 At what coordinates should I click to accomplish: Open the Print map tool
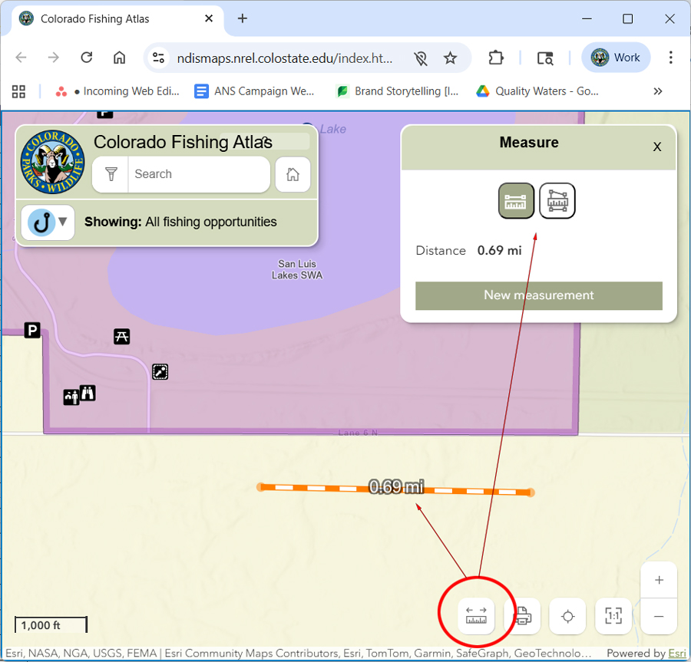522,616
